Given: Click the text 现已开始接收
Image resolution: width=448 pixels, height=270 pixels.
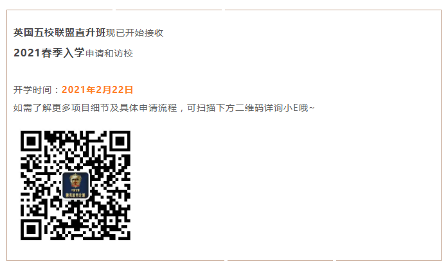Looking at the screenshot, I should point(134,33).
